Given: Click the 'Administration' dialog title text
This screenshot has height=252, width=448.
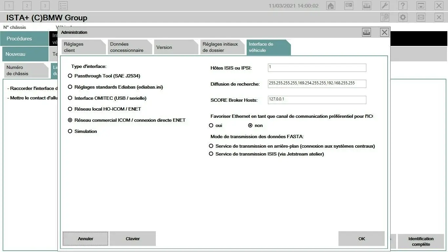Looking at the screenshot, I should tap(74, 32).
